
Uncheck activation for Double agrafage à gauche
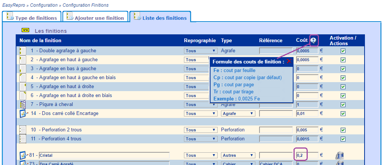[x=343, y=51]
